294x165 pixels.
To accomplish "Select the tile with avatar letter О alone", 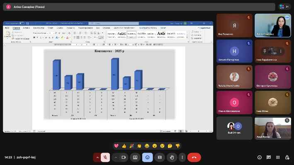I will pos(234,102).
